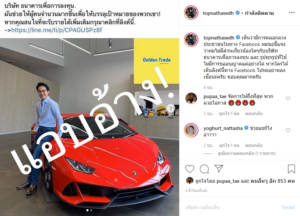The height and width of the screenshot is (216, 300).
Task: Advance to next photo with carousel arrow
Action: tap(170, 108)
